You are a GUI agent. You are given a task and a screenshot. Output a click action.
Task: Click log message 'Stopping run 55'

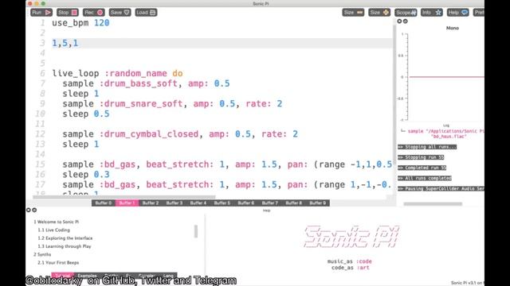(x=421, y=157)
